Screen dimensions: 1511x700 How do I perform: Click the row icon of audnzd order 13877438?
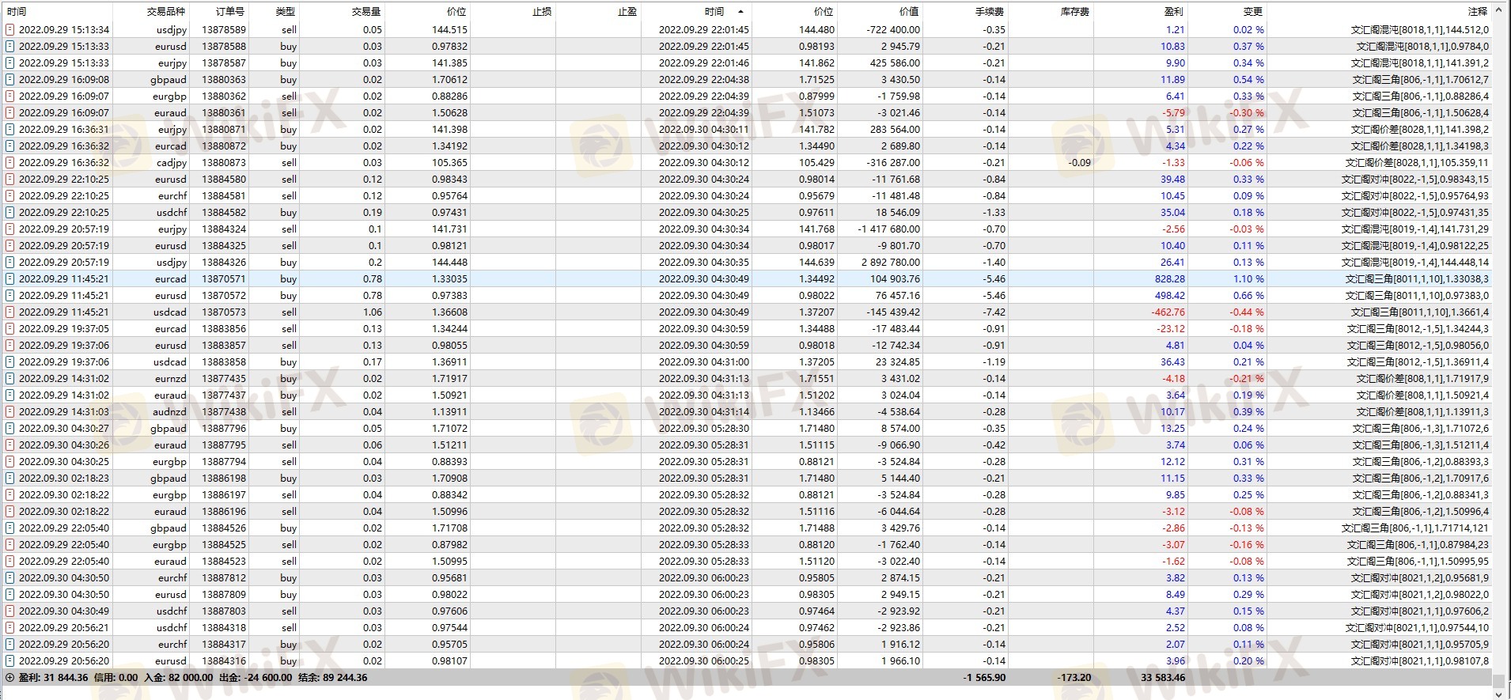click(9, 411)
